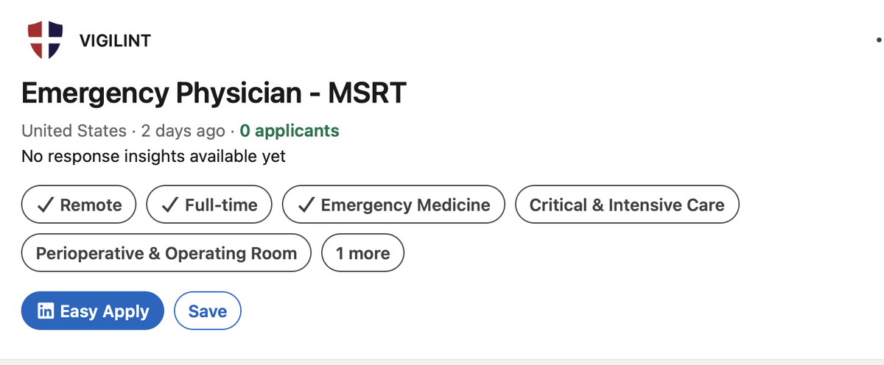
Task: Open the 0 applicants link
Action: [x=290, y=131]
